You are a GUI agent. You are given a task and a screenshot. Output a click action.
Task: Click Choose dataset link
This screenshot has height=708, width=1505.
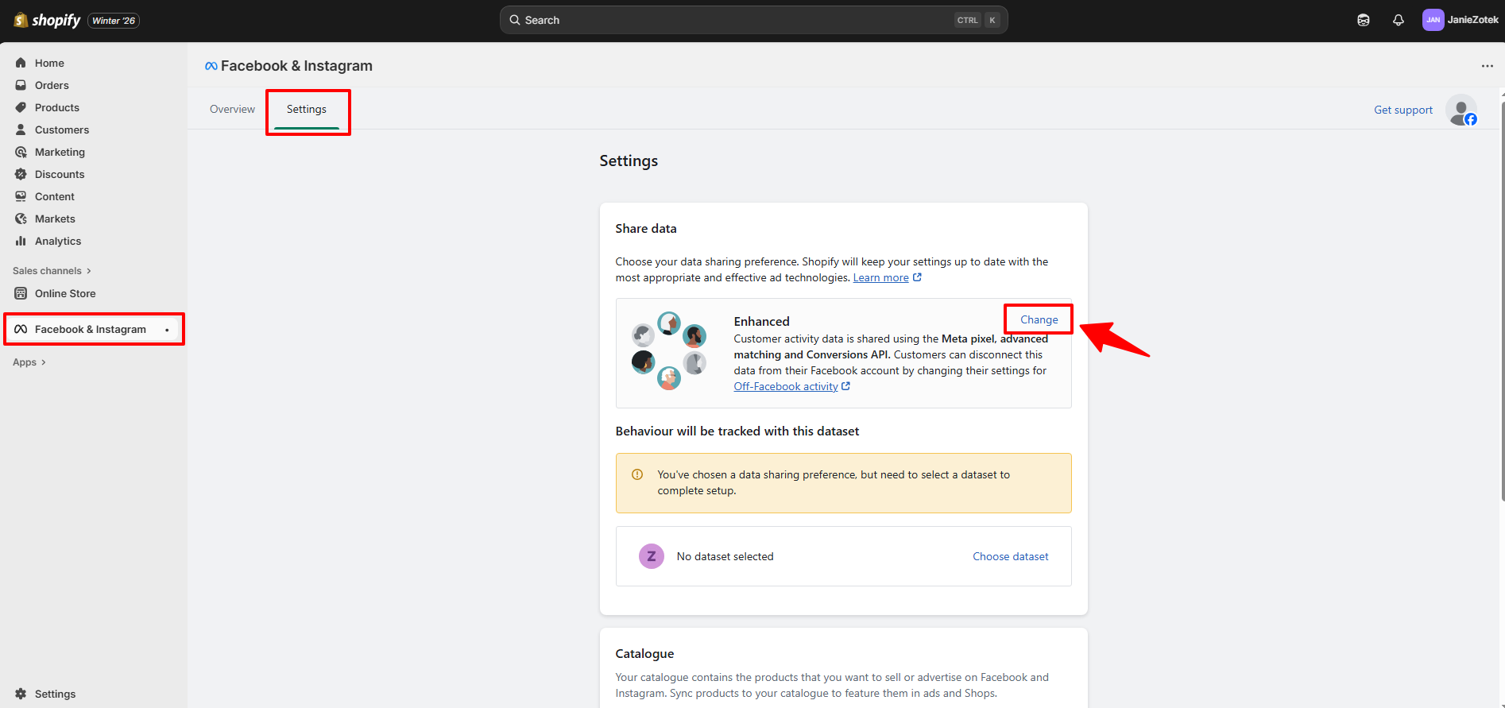(1010, 556)
